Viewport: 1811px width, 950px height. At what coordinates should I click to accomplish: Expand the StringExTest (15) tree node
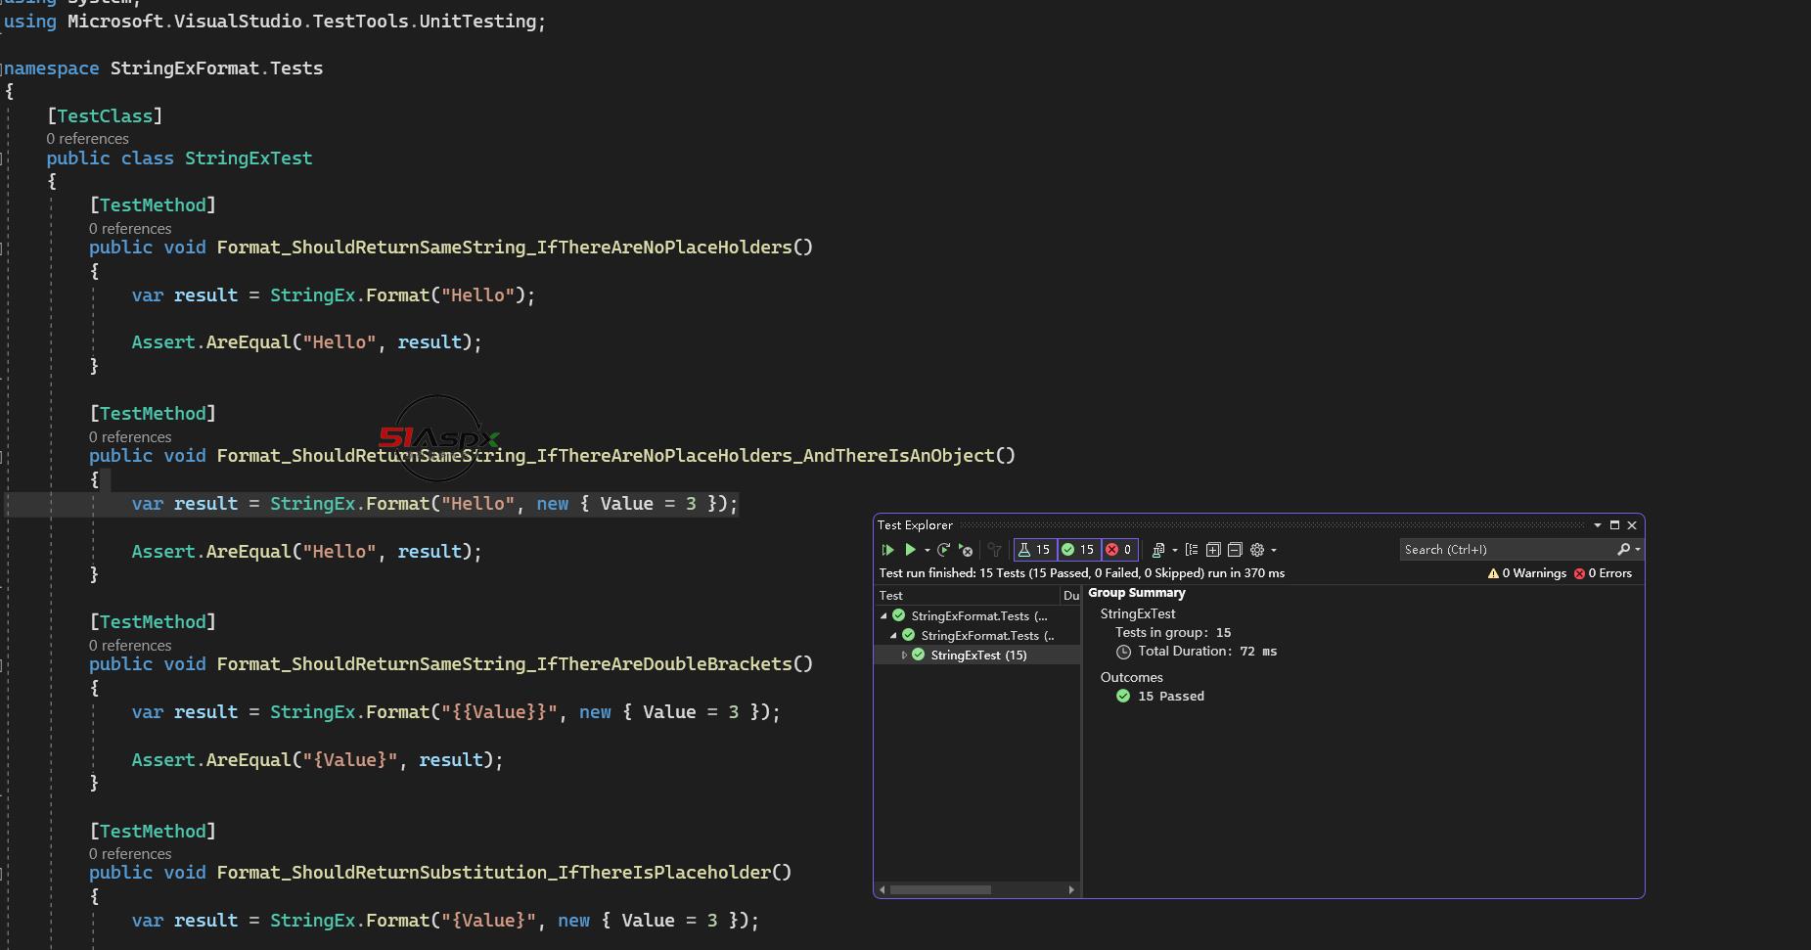coord(904,656)
